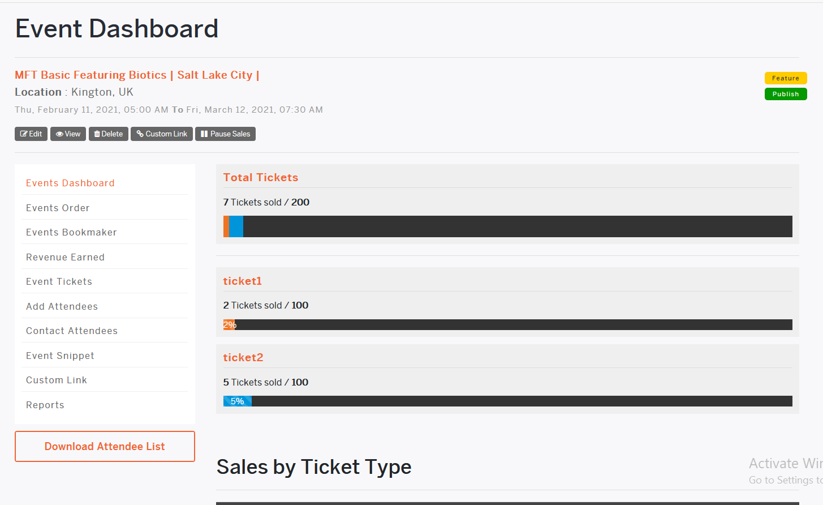
Task: Click Download Attendee List button
Action: click(x=105, y=446)
